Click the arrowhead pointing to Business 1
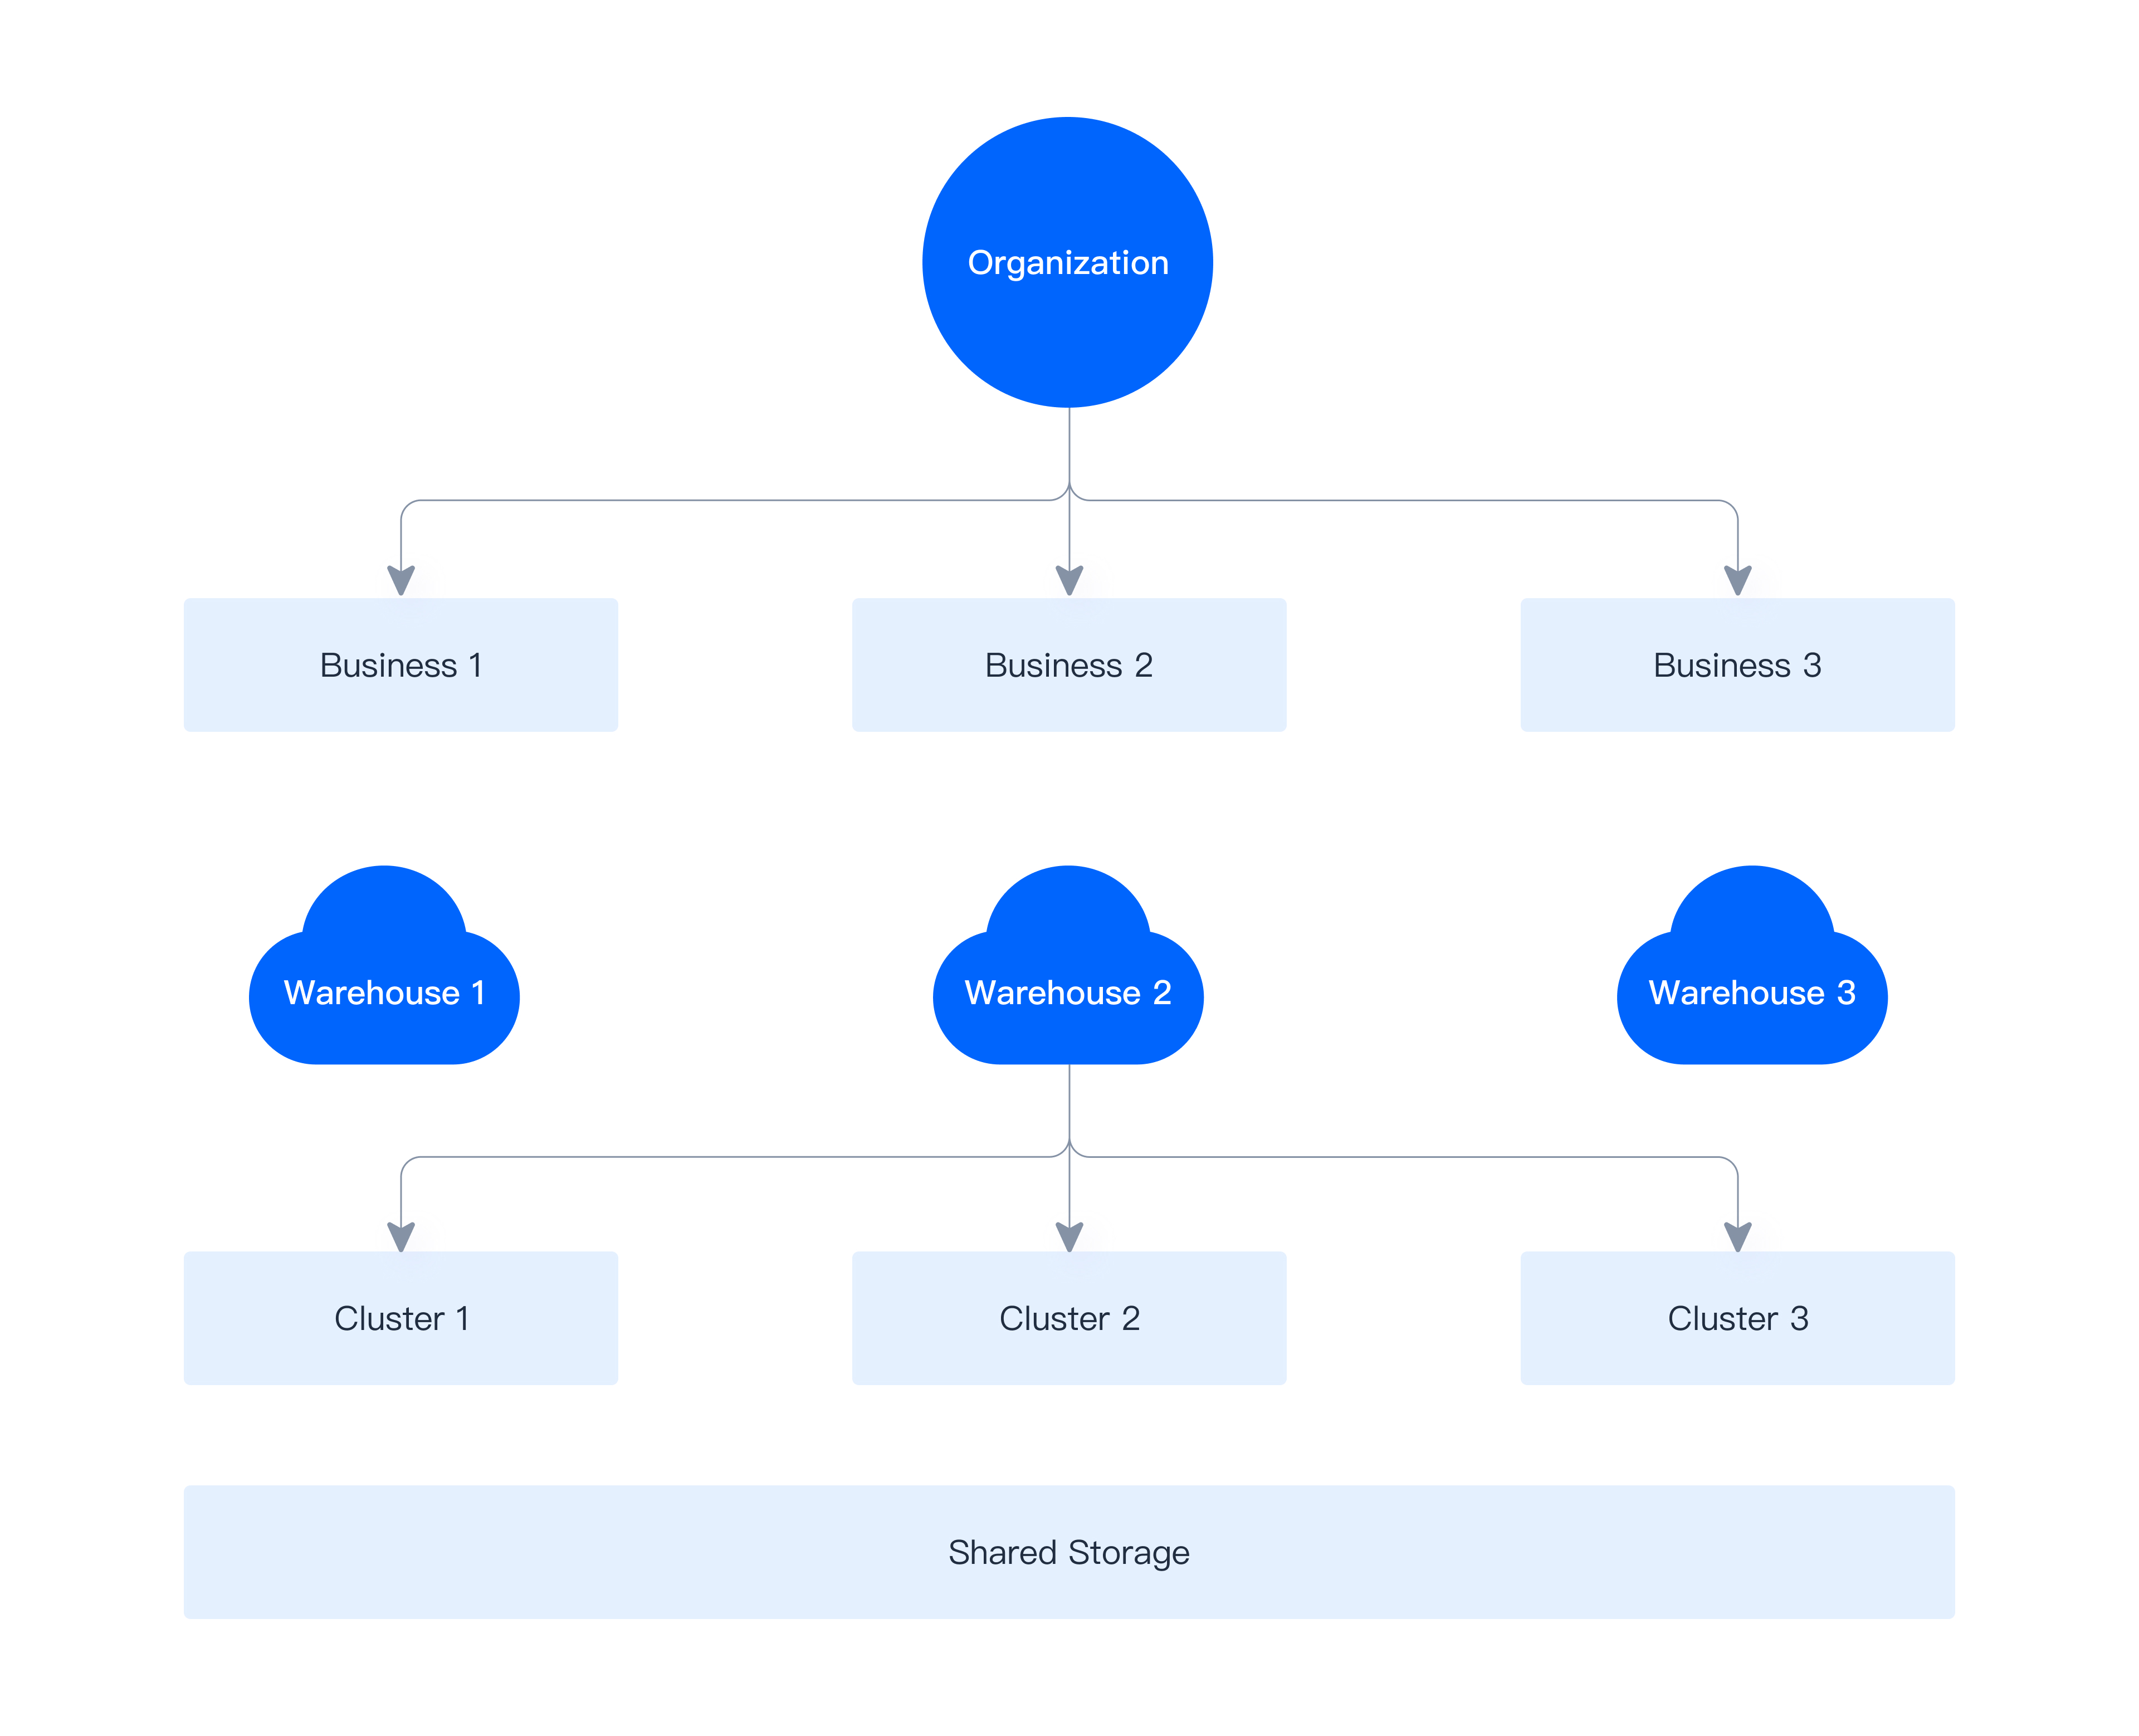 pyautogui.click(x=401, y=580)
